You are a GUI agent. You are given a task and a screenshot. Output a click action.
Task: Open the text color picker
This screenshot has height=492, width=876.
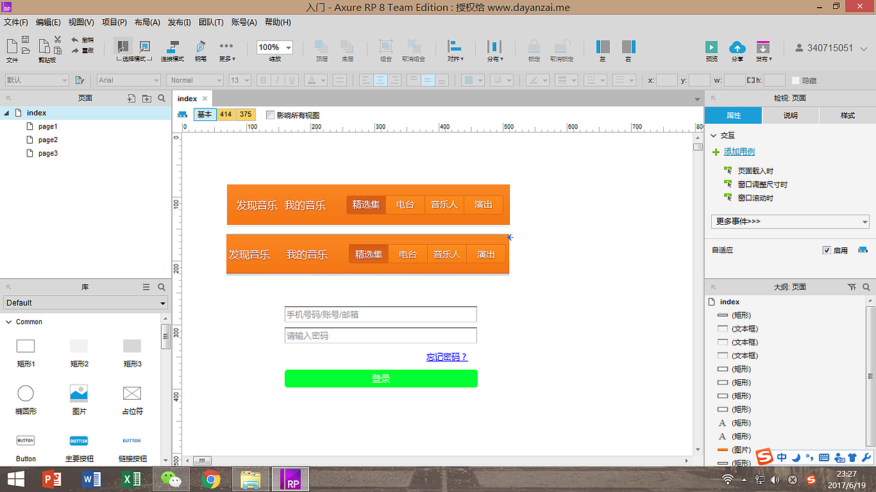pos(315,81)
